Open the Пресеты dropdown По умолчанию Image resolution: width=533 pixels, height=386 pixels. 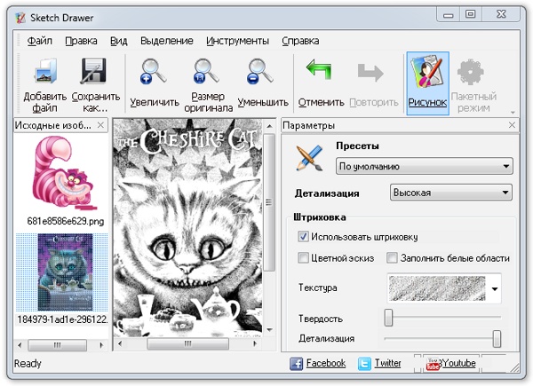click(x=425, y=166)
